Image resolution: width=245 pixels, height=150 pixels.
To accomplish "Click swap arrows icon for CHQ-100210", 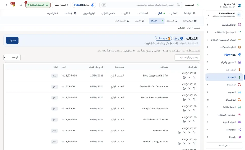I will [x=194, y=99].
